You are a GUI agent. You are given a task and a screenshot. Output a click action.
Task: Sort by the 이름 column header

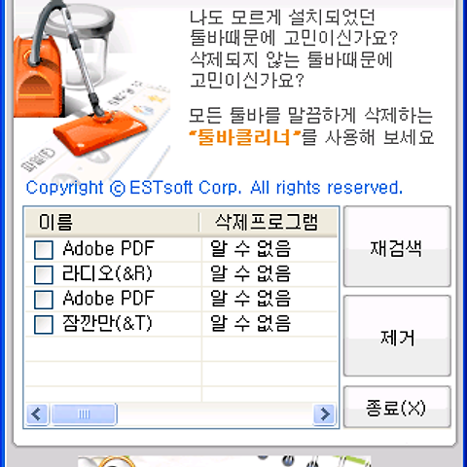click(x=112, y=223)
